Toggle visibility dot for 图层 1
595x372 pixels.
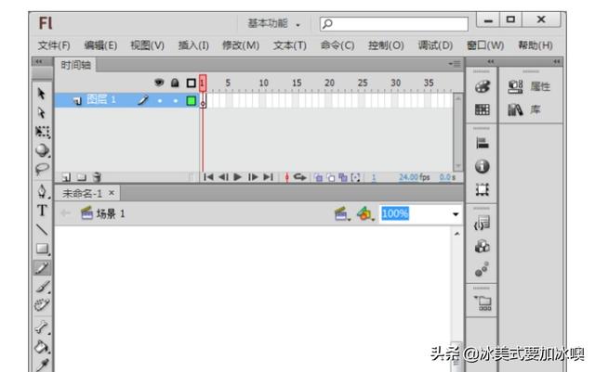click(x=159, y=101)
